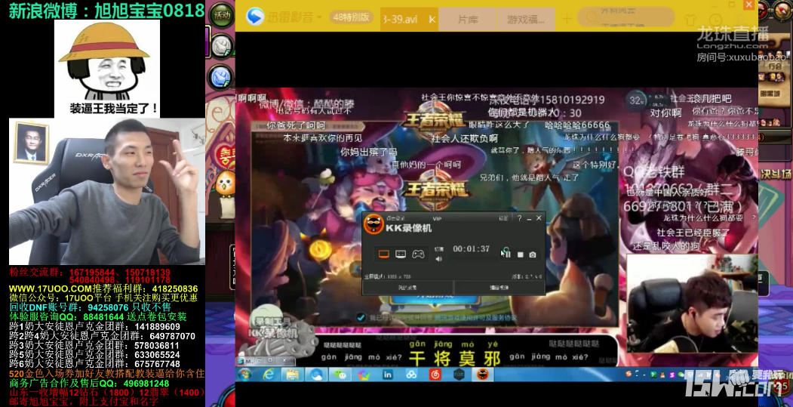Screen dimensions: 793x407
Task: Open 我的录像 in KK录像机
Action: (407, 288)
